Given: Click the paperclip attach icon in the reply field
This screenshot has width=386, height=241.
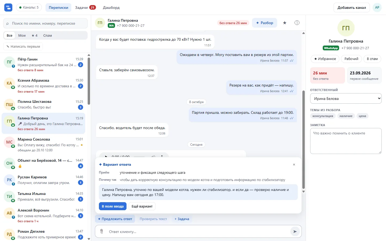Looking at the screenshot, I should [x=102, y=231].
